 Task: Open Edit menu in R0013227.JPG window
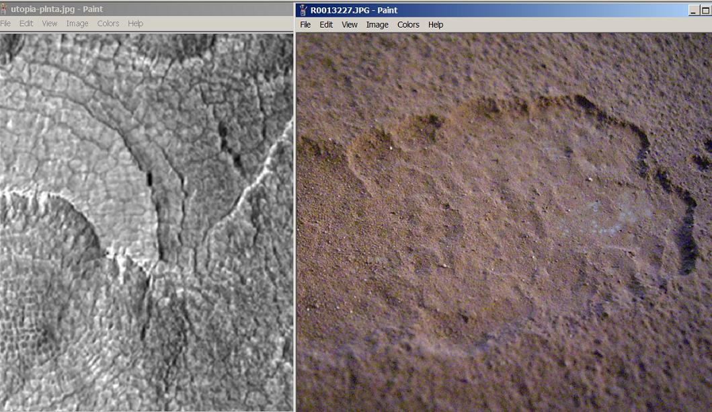point(326,24)
